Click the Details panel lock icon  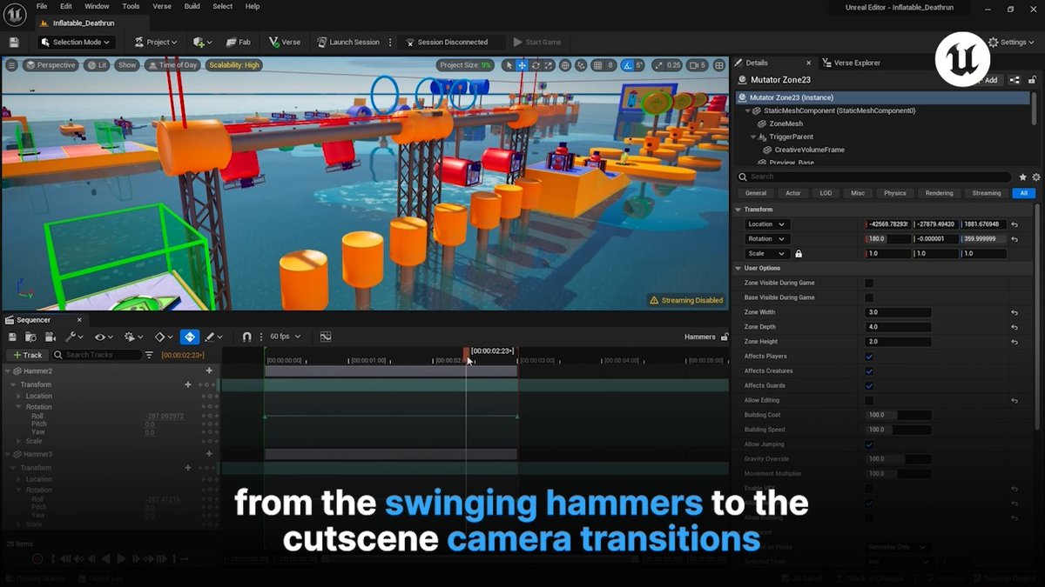pos(1034,80)
